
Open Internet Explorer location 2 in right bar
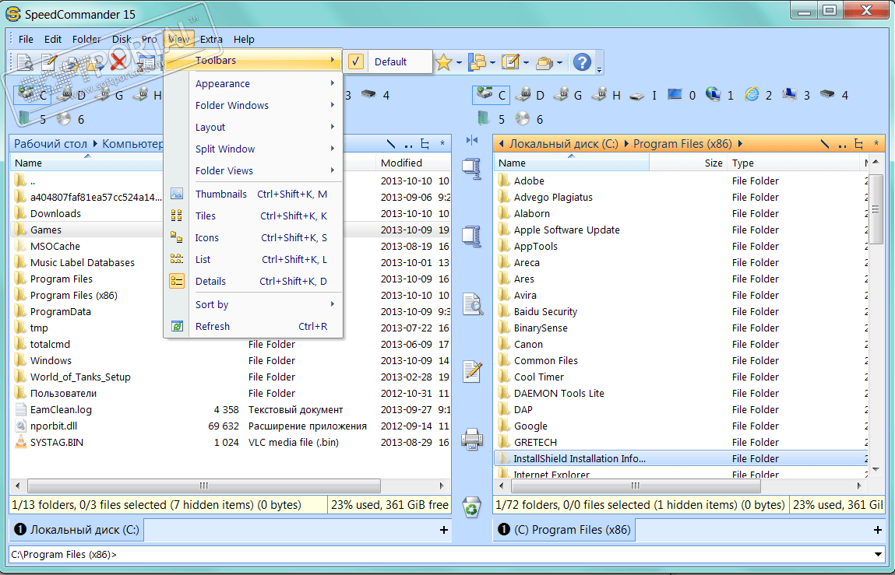click(x=758, y=95)
